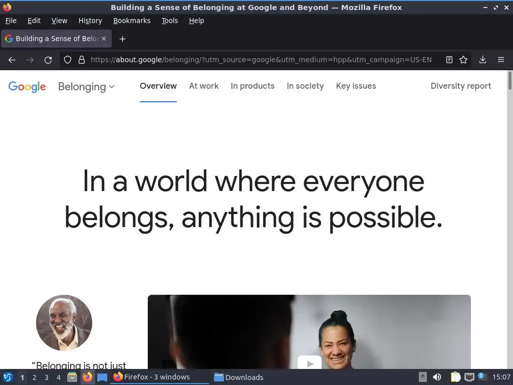Switch to workspace 2
This screenshot has width=513, height=385.
(x=35, y=377)
